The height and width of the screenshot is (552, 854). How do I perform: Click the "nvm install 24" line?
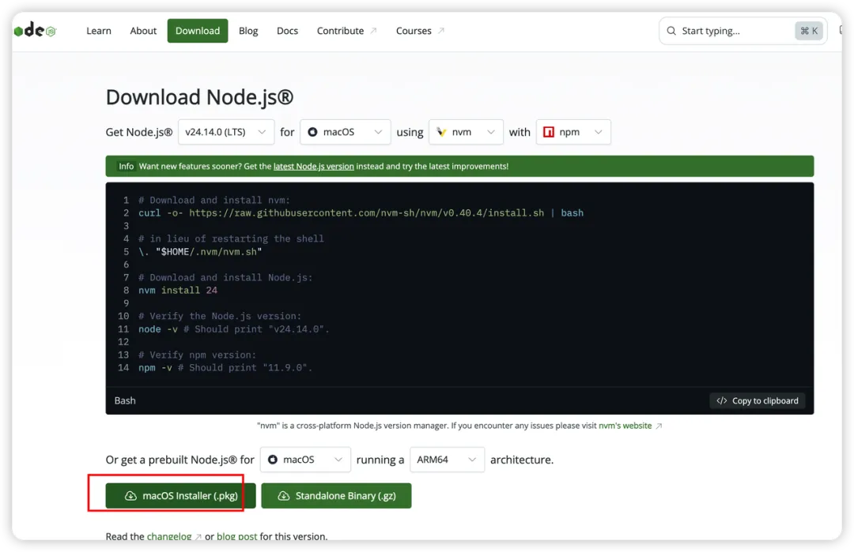[x=178, y=291]
